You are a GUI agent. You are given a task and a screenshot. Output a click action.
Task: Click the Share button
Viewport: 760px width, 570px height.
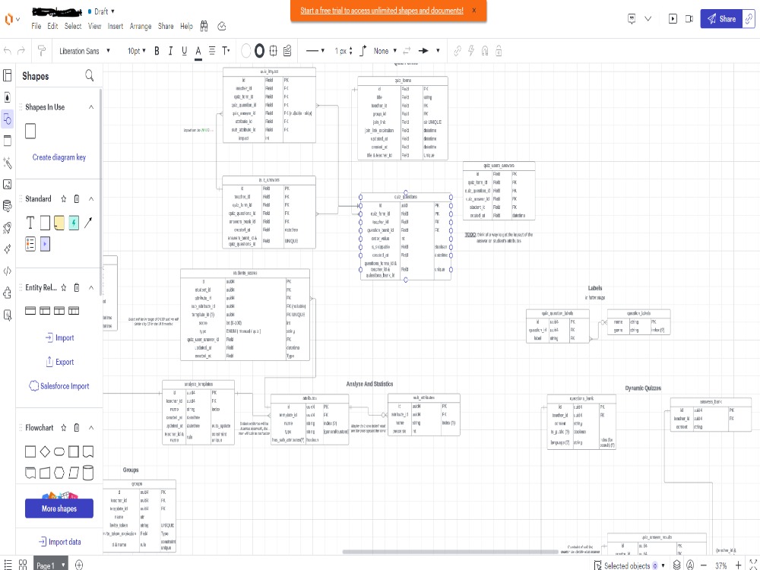click(x=721, y=19)
